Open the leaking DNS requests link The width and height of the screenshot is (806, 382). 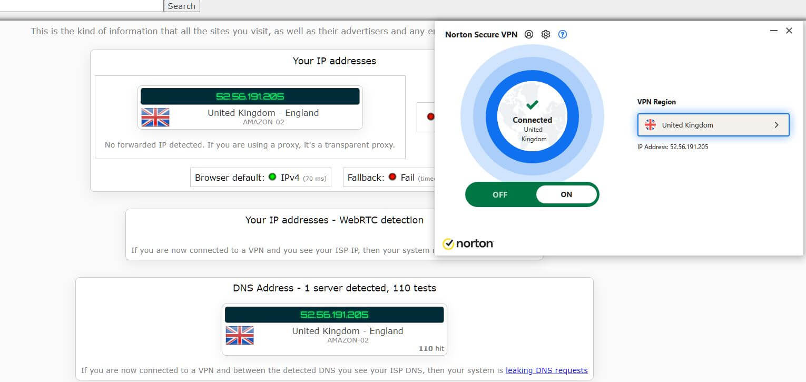546,370
